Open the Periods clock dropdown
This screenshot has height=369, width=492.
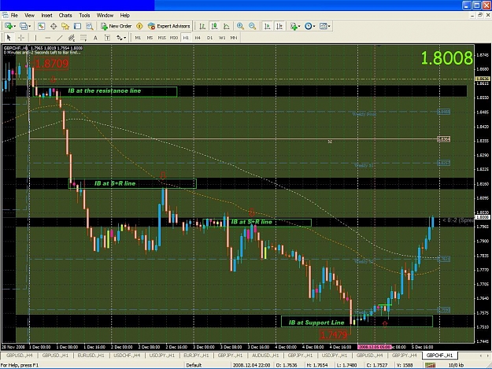pos(309,26)
